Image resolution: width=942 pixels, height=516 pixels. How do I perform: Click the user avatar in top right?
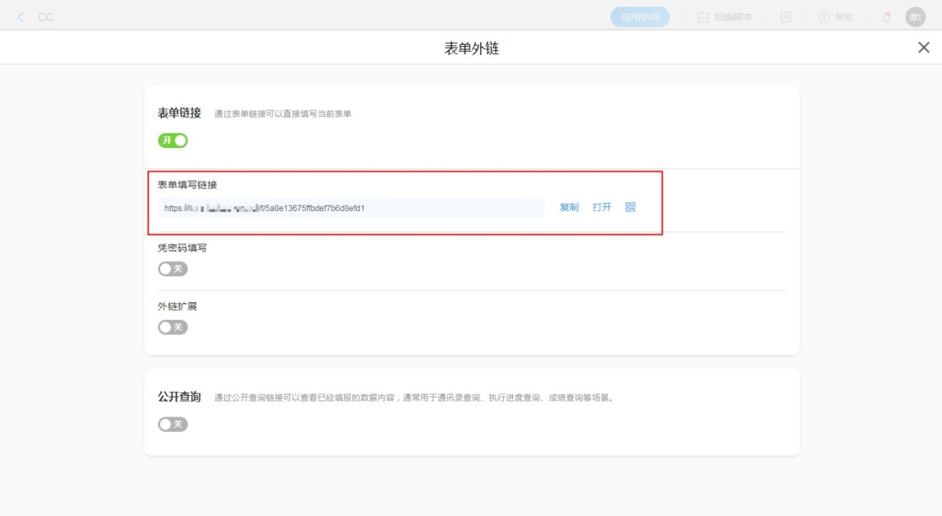point(915,17)
